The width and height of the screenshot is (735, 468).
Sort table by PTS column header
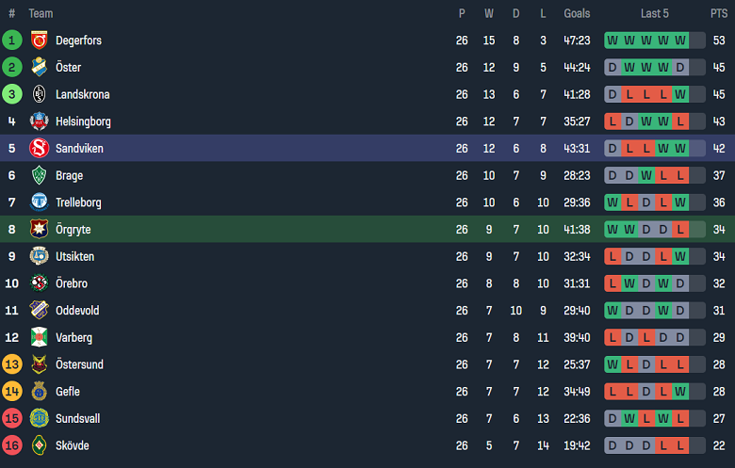[719, 13]
